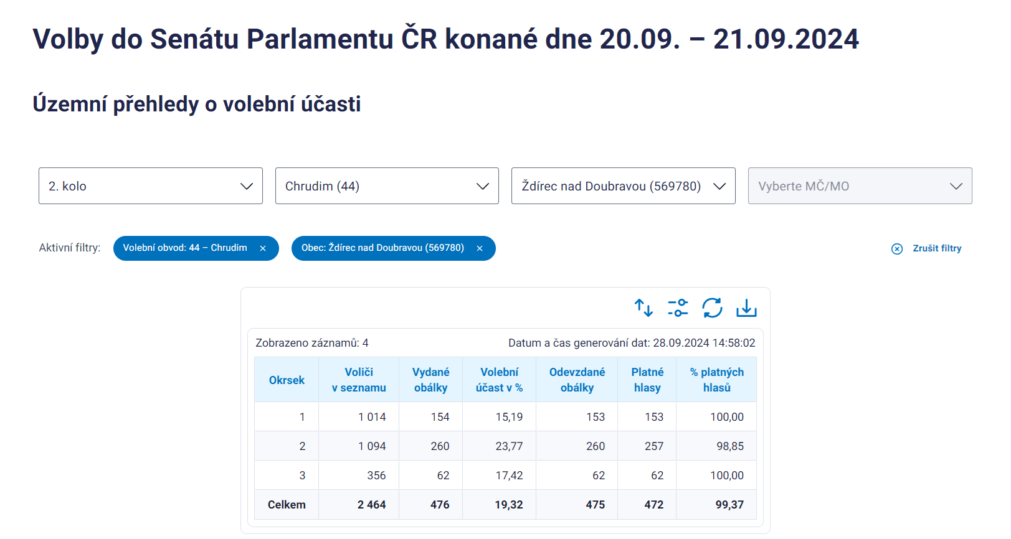Image resolution: width=1011 pixels, height=539 pixels.
Task: Click the Vydané obálky column header
Action: (x=430, y=380)
